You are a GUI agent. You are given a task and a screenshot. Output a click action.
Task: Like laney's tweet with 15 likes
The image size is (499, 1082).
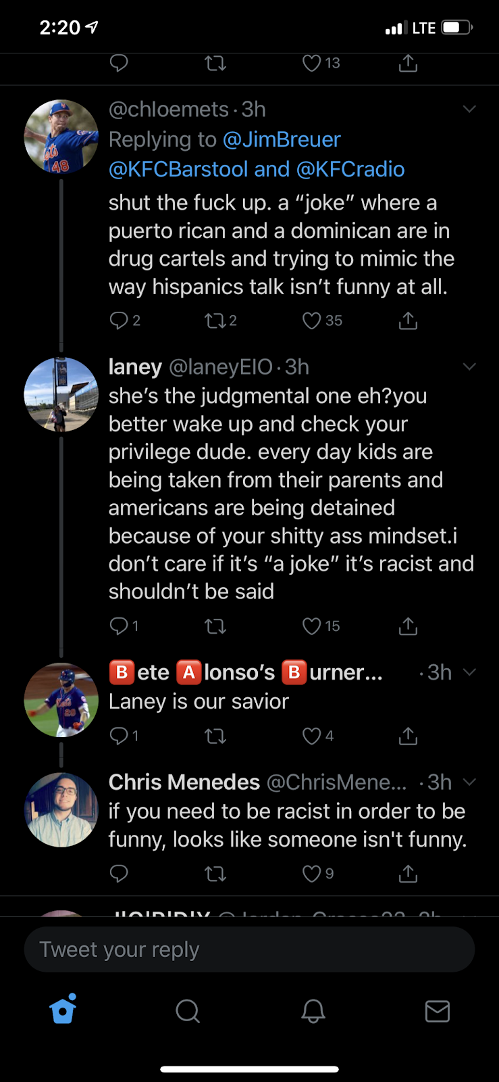point(312,626)
